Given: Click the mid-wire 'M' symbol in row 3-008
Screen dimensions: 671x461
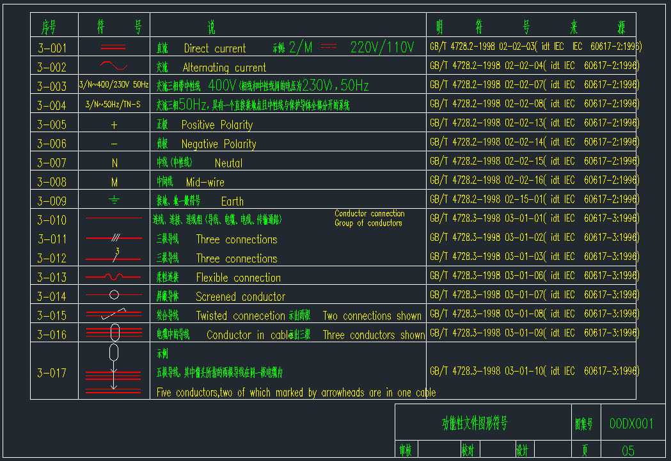Looking at the screenshot, I should click(114, 183).
